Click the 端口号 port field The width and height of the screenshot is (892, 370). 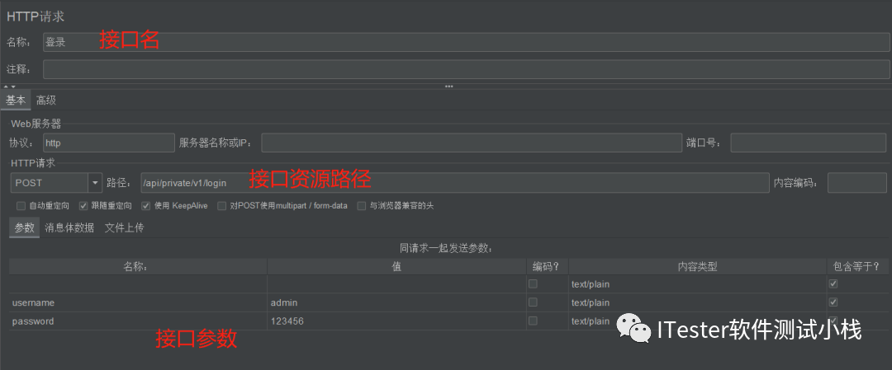(809, 143)
